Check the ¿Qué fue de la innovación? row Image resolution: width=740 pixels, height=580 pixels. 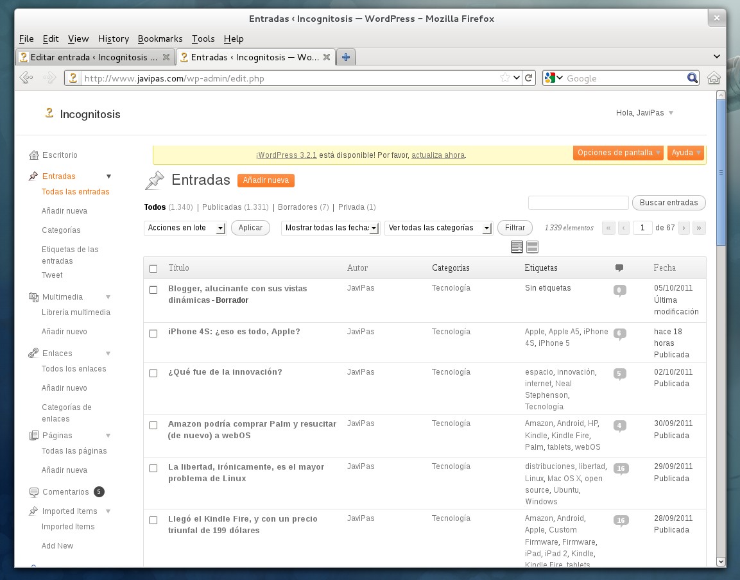pyautogui.click(x=153, y=373)
